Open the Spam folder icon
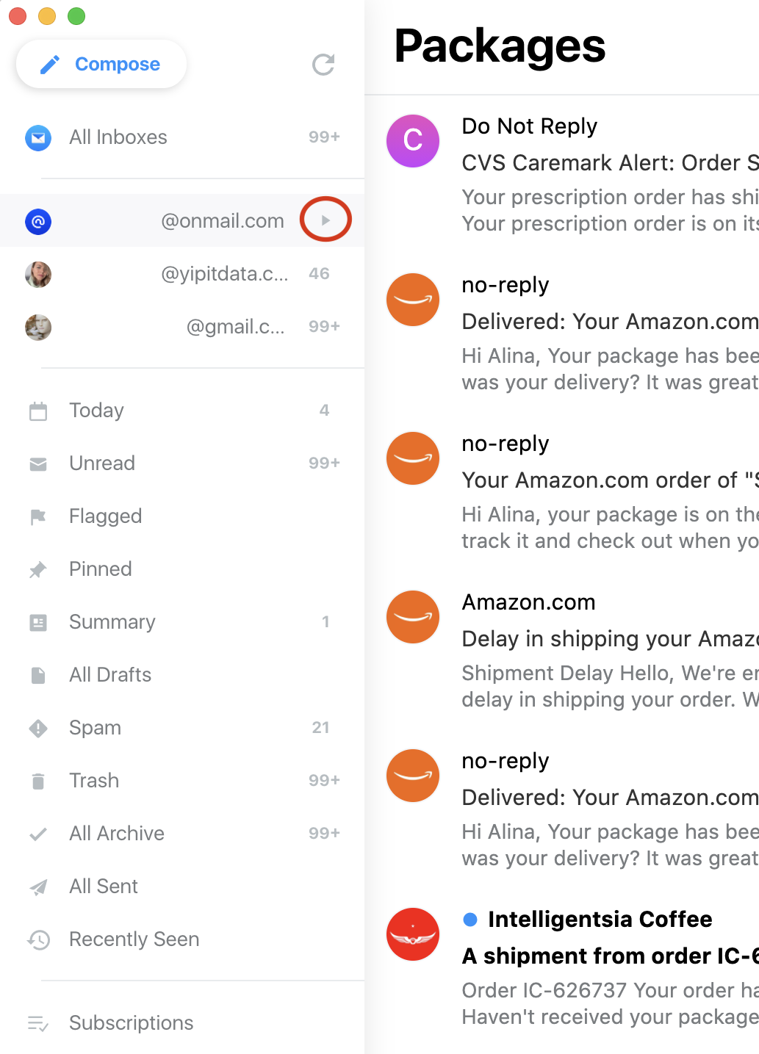Viewport: 759px width, 1054px height. (38, 729)
